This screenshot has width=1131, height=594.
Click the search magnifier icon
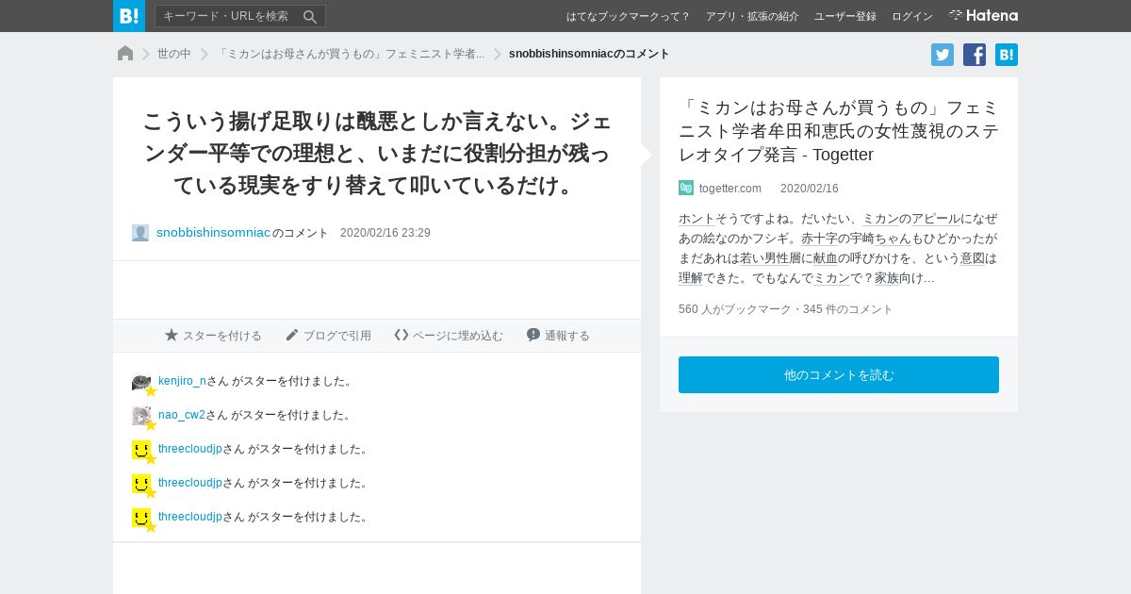[x=310, y=16]
